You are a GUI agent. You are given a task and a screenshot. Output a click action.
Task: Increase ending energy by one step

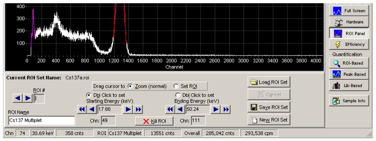click(x=216, y=110)
